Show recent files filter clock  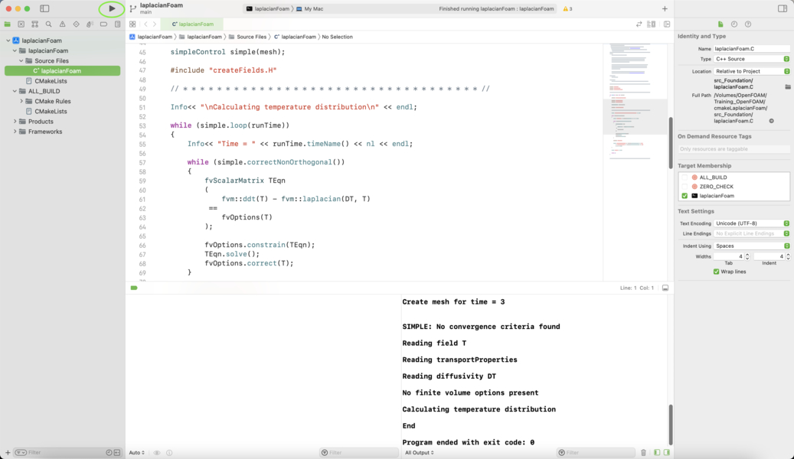109,452
